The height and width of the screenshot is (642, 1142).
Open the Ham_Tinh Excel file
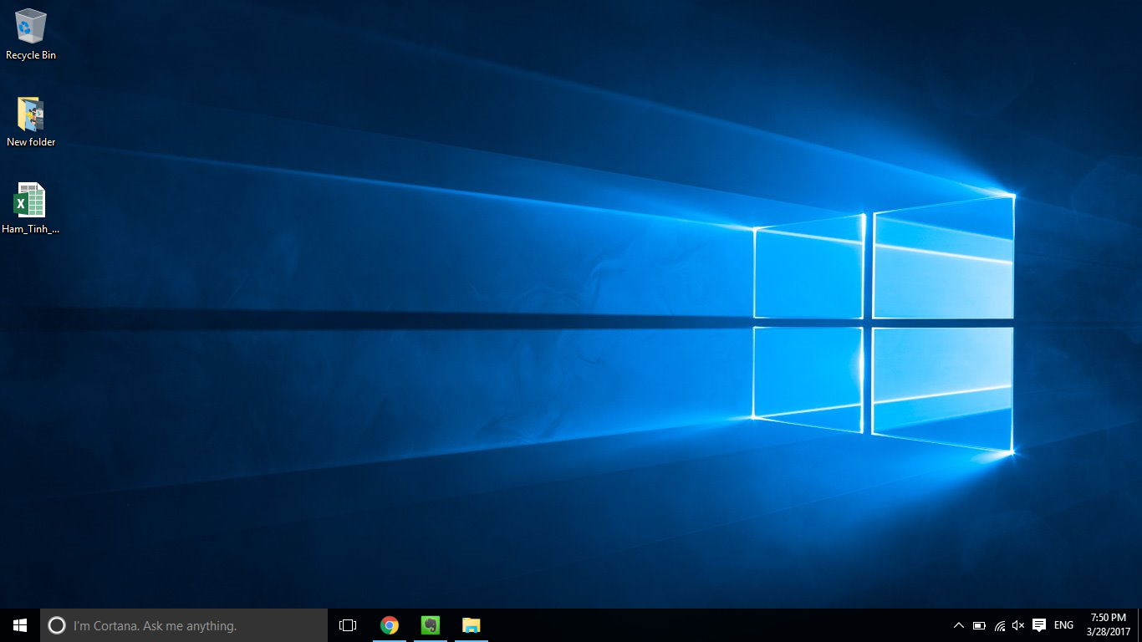pyautogui.click(x=30, y=201)
